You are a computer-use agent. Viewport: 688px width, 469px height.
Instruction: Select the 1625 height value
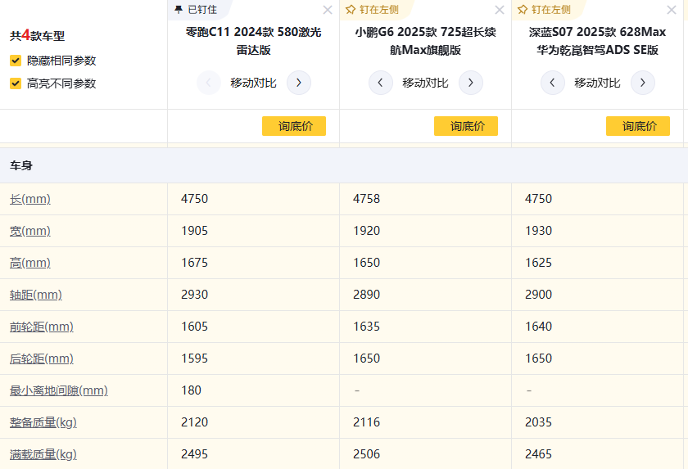coord(538,263)
